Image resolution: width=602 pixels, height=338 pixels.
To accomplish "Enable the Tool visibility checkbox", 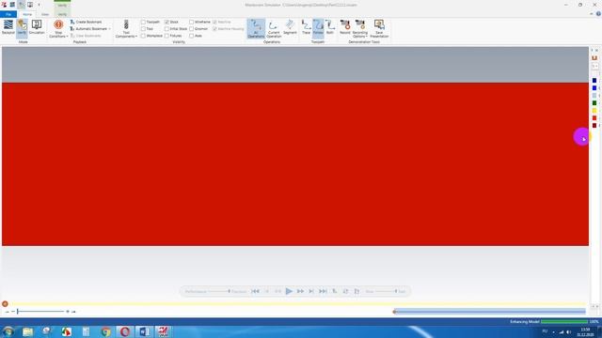I will [x=143, y=29].
